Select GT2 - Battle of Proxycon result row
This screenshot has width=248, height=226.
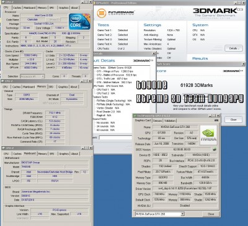pyautogui.click(x=117, y=75)
